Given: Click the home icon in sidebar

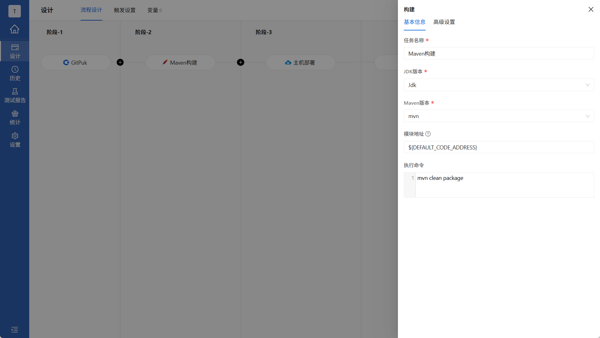Looking at the screenshot, I should pyautogui.click(x=15, y=29).
